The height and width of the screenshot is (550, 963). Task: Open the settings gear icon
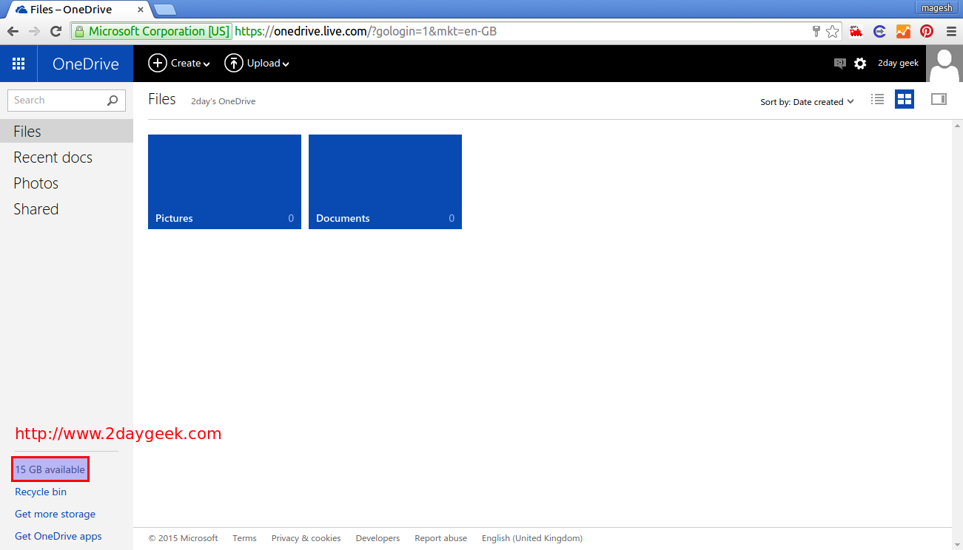[860, 64]
